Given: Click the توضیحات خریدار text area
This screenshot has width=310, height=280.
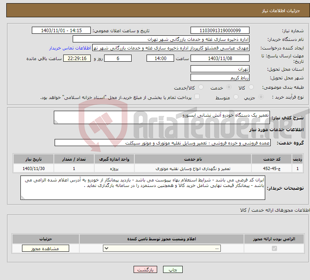Looking at the screenshot, I should (x=143, y=188).
